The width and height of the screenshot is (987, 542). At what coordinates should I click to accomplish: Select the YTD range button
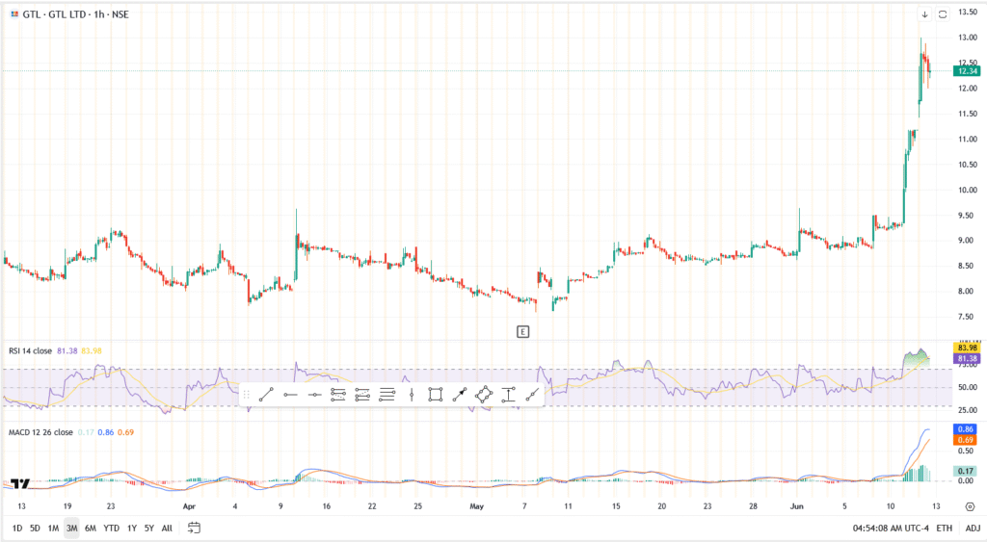coord(111,528)
